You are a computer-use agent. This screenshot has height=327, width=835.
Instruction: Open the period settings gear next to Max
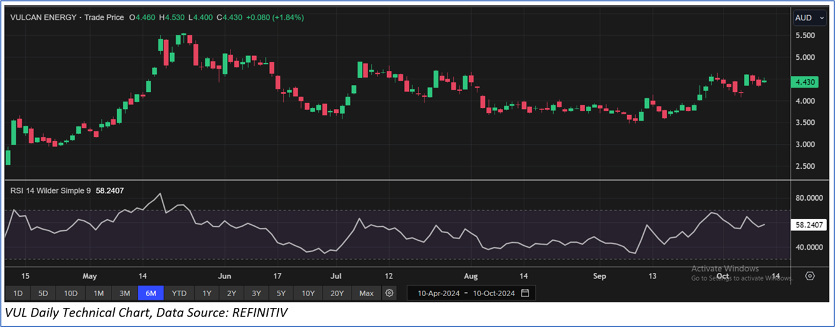click(389, 293)
